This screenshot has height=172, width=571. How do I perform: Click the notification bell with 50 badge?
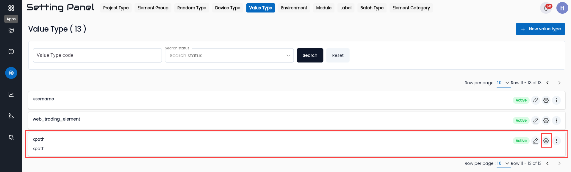pyautogui.click(x=546, y=8)
